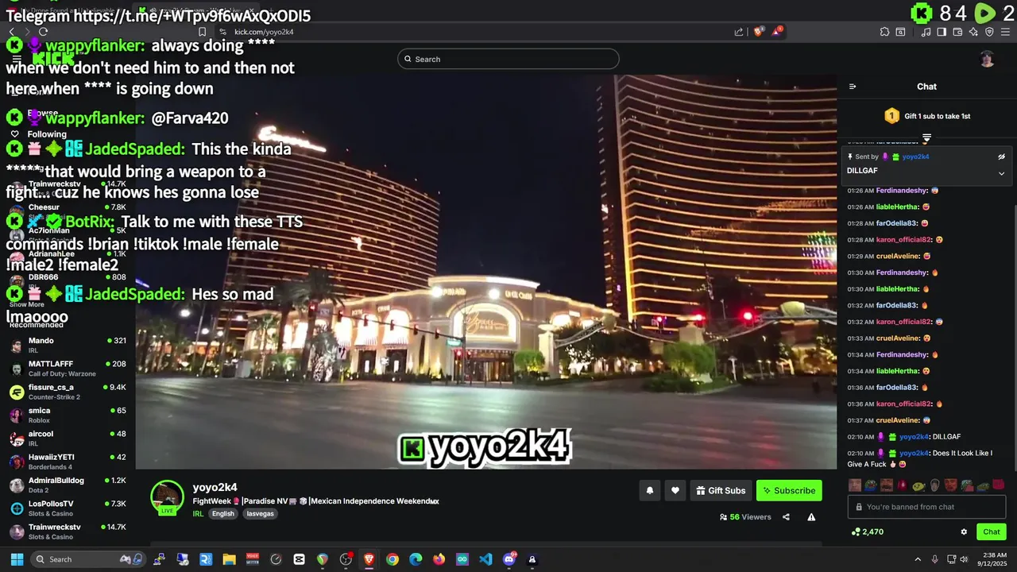This screenshot has width=1017, height=572.
Task: Toggle the browser sidebar panel
Action: 942,32
